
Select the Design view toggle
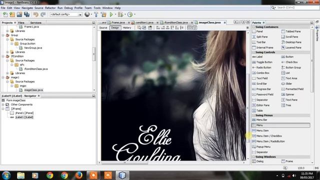pyautogui.click(x=115, y=27)
